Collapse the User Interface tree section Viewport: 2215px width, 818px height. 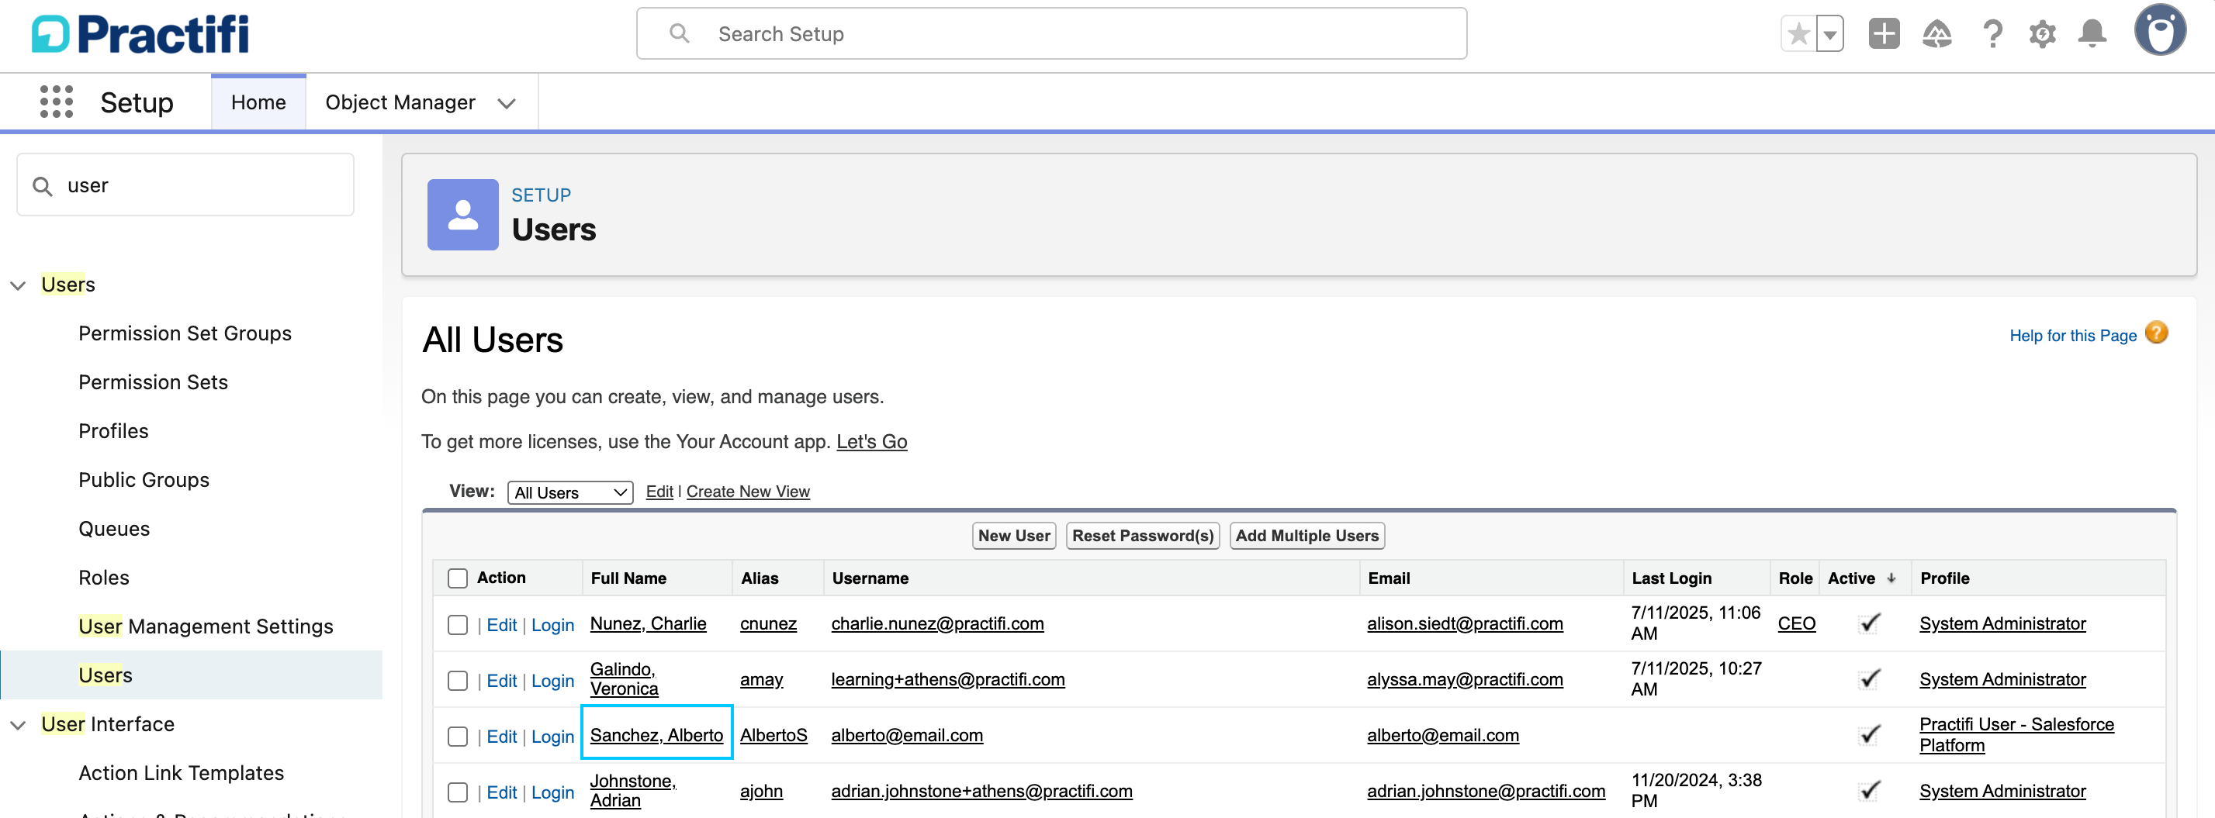(18, 725)
